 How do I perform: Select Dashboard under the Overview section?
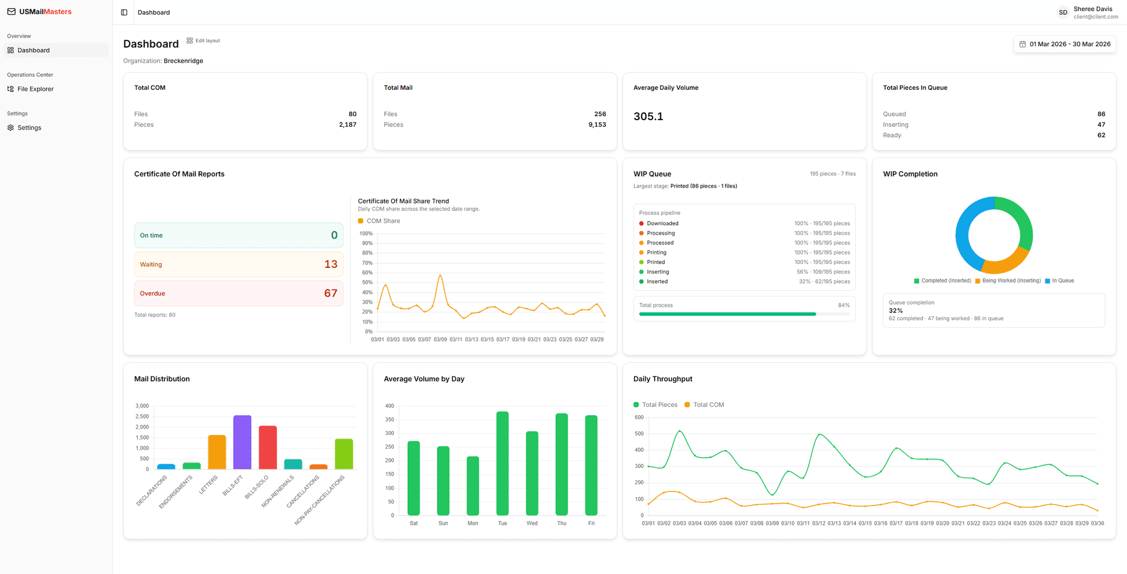(x=33, y=50)
